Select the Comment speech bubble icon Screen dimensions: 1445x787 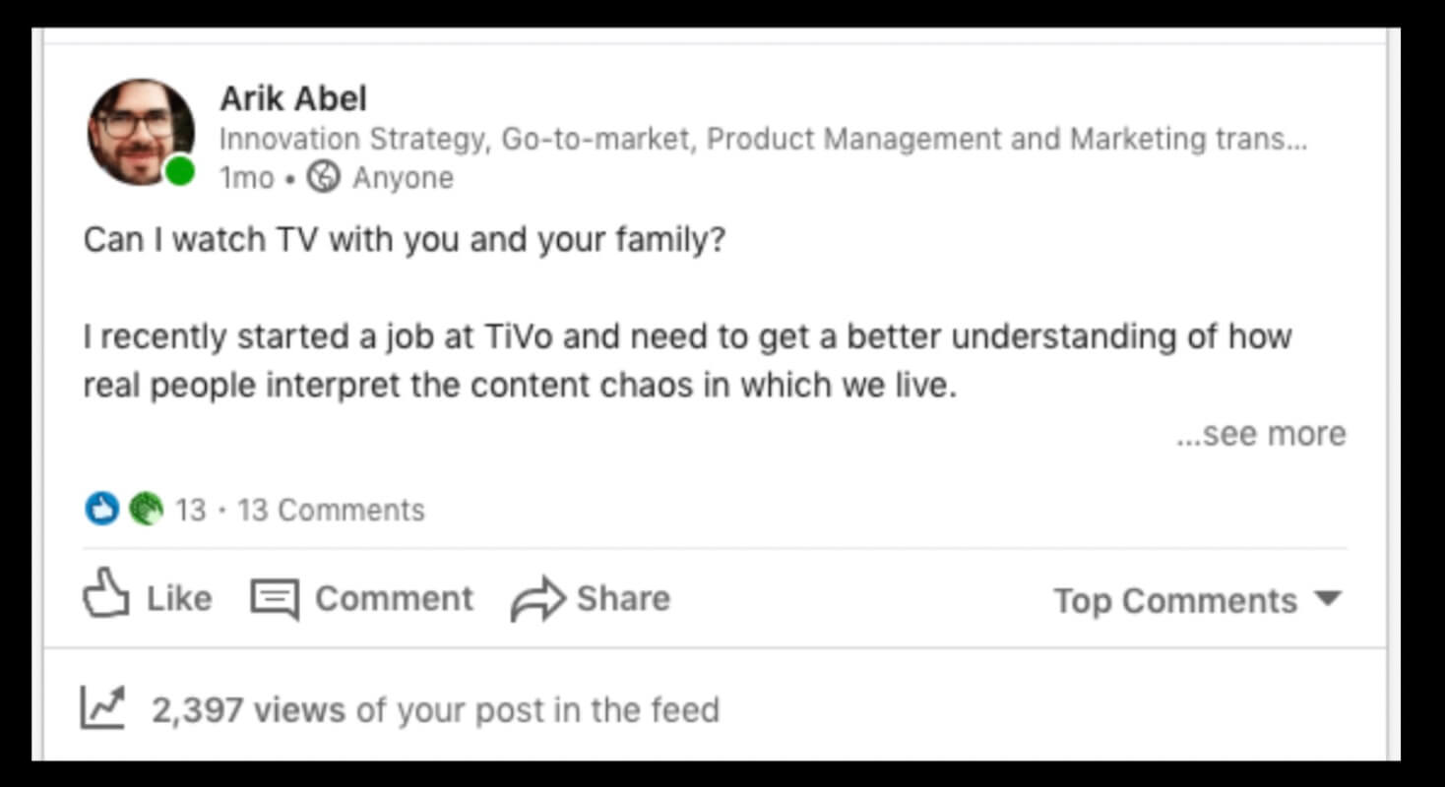277,596
